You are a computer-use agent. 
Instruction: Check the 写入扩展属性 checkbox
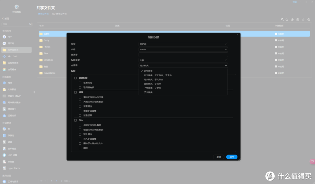point(80,139)
